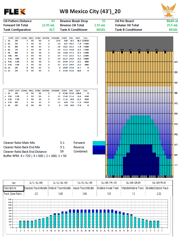This screenshot has height=242, width=178.
Task: Click the Oil Per Board label
Action: 124,21
